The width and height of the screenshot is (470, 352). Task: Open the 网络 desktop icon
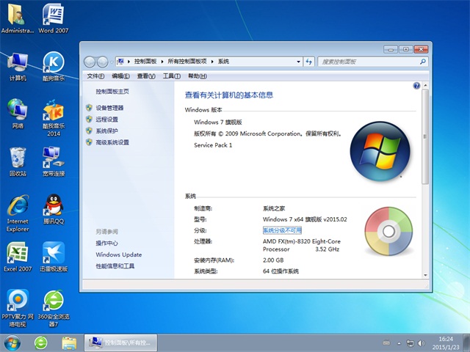pos(18,114)
